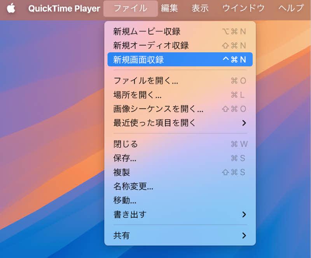Expand the 書き出す submenu

(x=180, y=214)
